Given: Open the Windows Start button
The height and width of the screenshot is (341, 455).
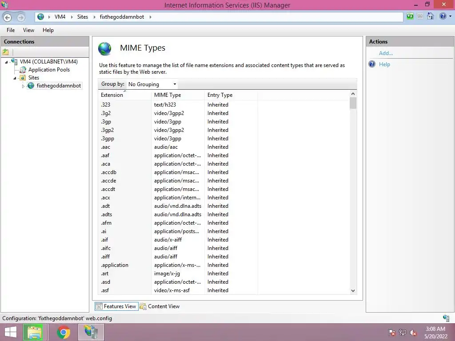Looking at the screenshot, I should pyautogui.click(x=11, y=332).
